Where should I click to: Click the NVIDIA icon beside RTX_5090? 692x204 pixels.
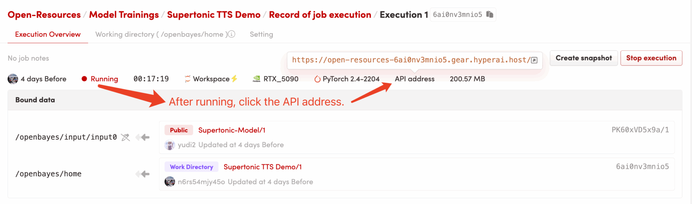(257, 79)
